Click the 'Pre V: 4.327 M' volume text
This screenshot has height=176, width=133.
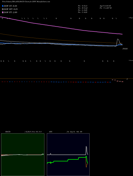coord(106,8)
